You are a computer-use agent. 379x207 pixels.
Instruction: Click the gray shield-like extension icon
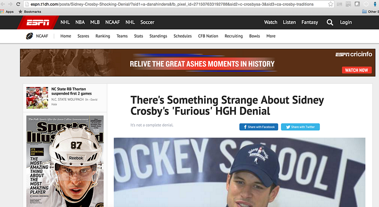[357, 4]
